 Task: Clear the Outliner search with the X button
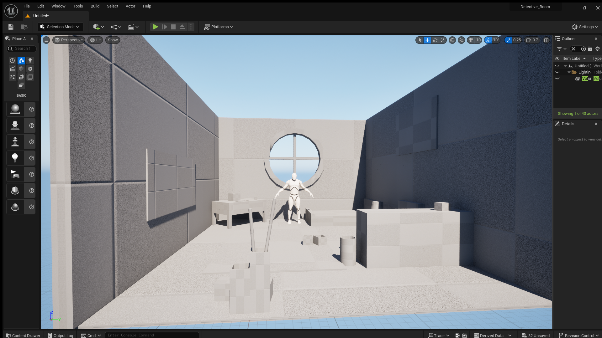(573, 49)
